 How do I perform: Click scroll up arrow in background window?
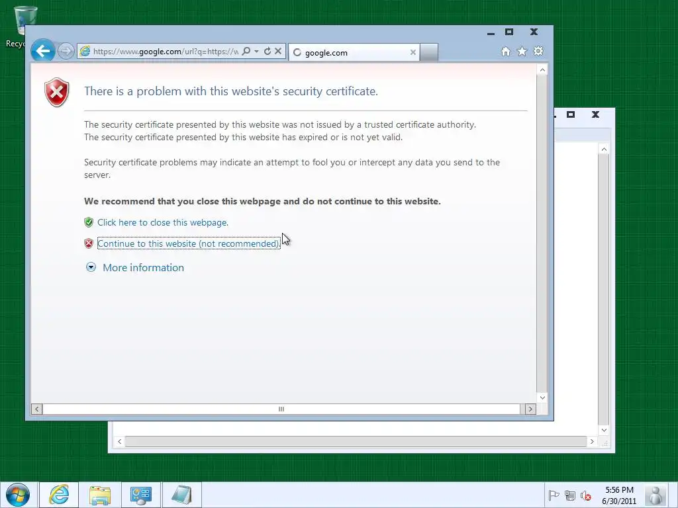click(x=604, y=149)
